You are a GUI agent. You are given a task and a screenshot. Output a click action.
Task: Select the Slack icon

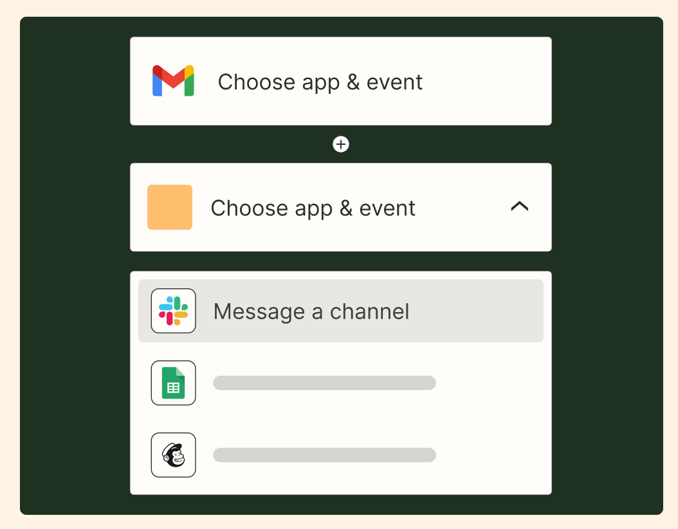pos(174,311)
